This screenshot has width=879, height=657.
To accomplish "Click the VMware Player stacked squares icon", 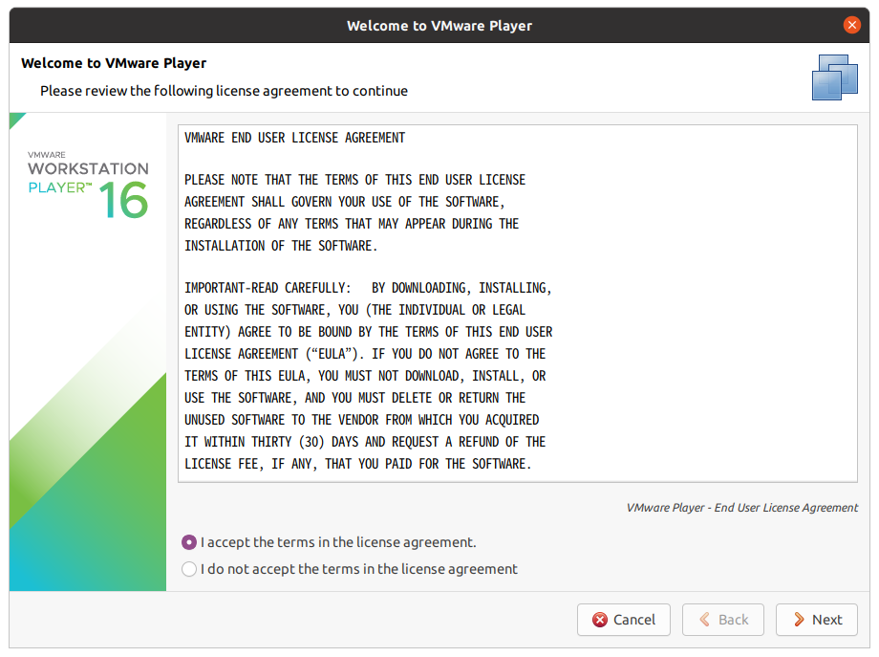I will [x=835, y=77].
